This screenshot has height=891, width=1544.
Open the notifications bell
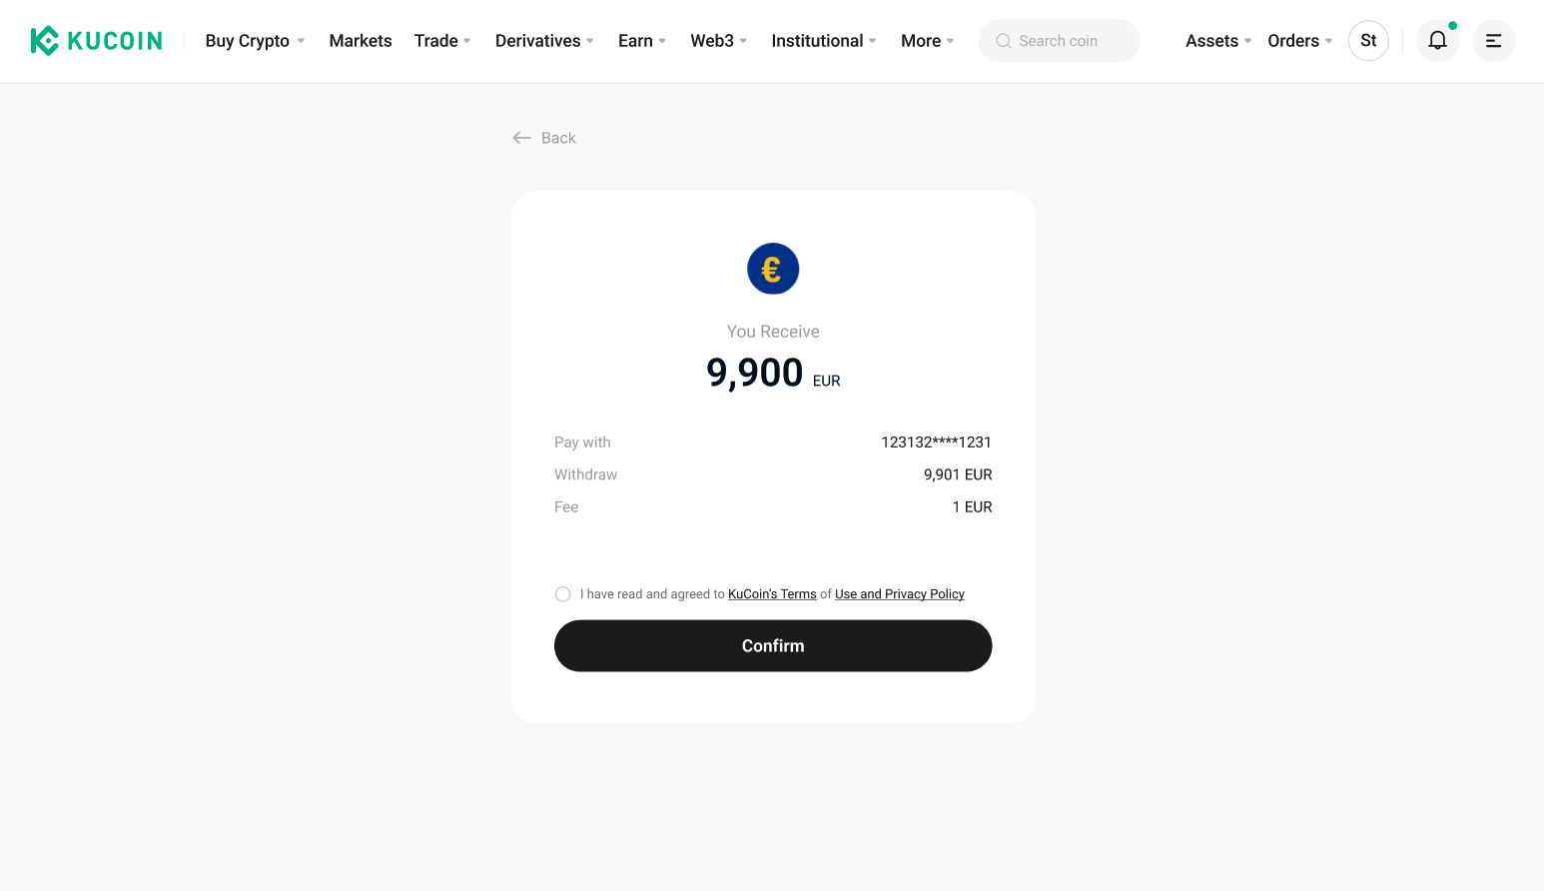[1437, 41]
